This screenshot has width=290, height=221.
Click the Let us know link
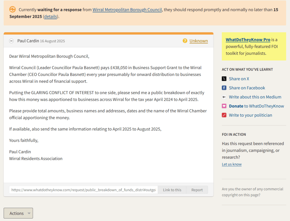pos(232,164)
